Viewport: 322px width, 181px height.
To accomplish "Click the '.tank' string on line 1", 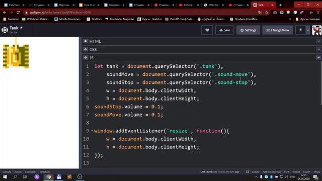I will pyautogui.click(x=207, y=66).
